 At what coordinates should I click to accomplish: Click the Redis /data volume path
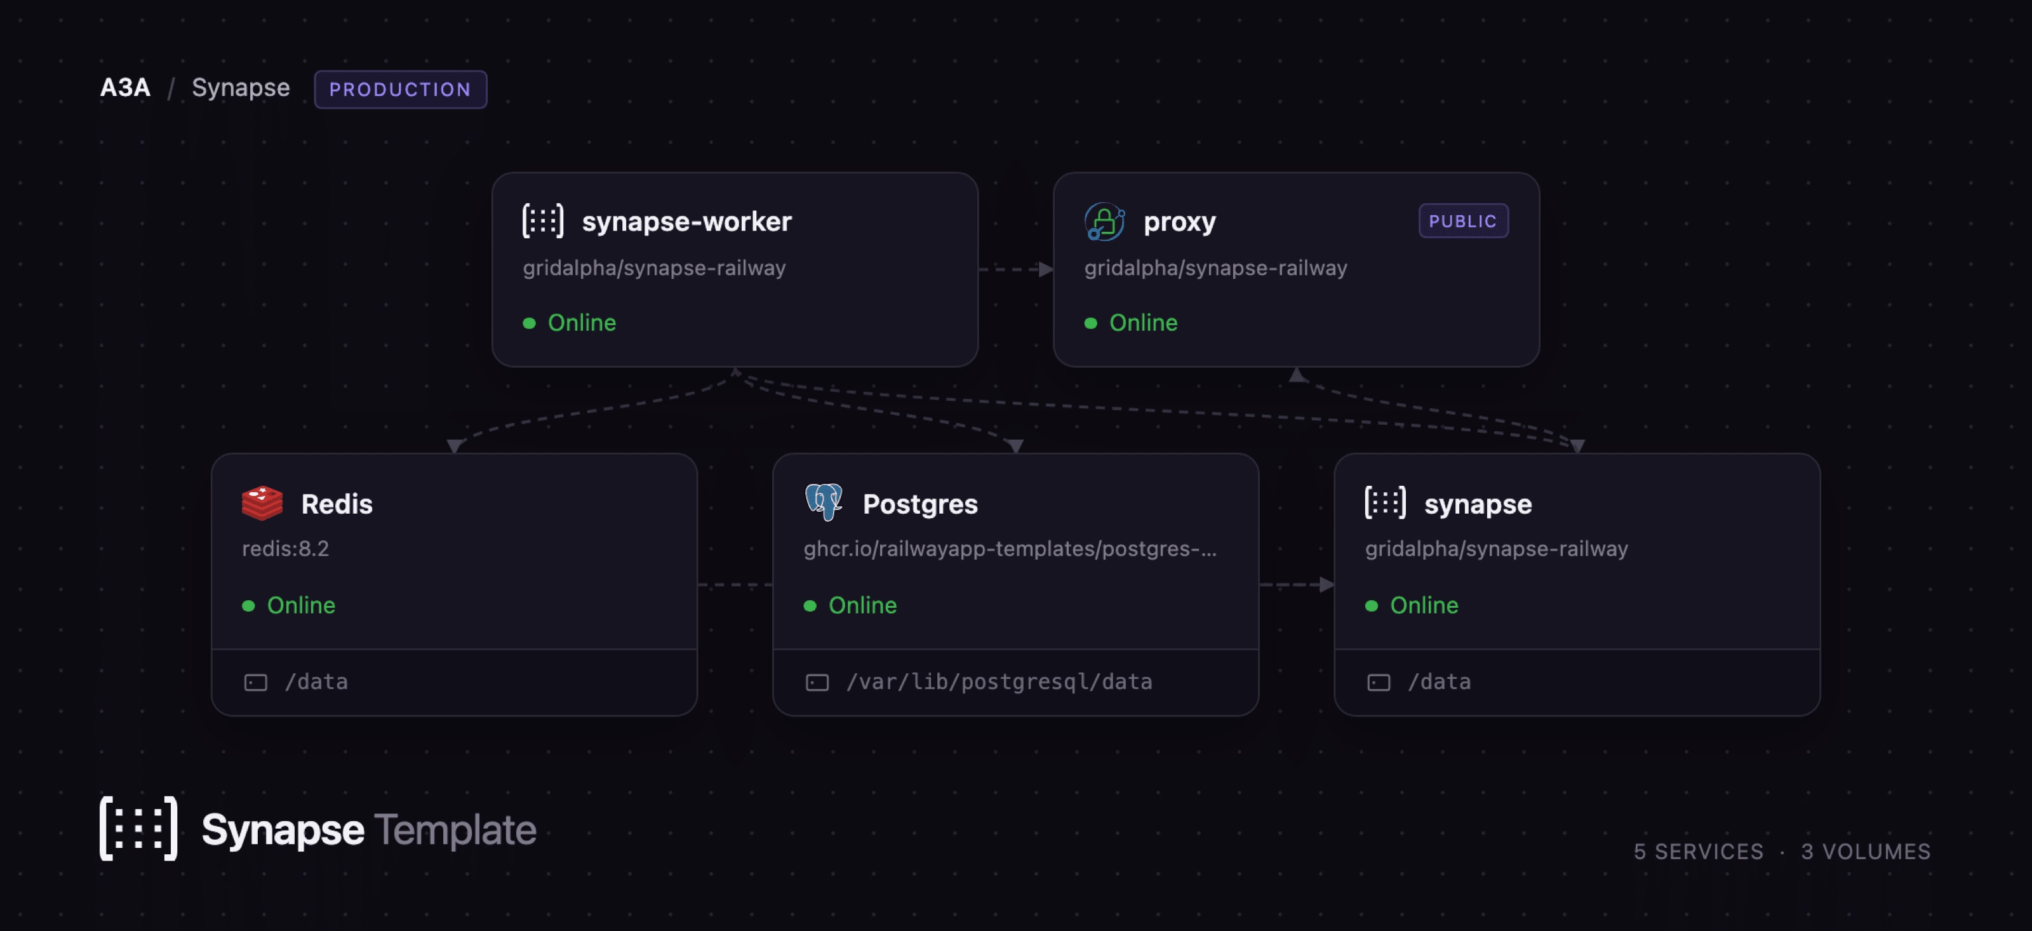coord(316,683)
